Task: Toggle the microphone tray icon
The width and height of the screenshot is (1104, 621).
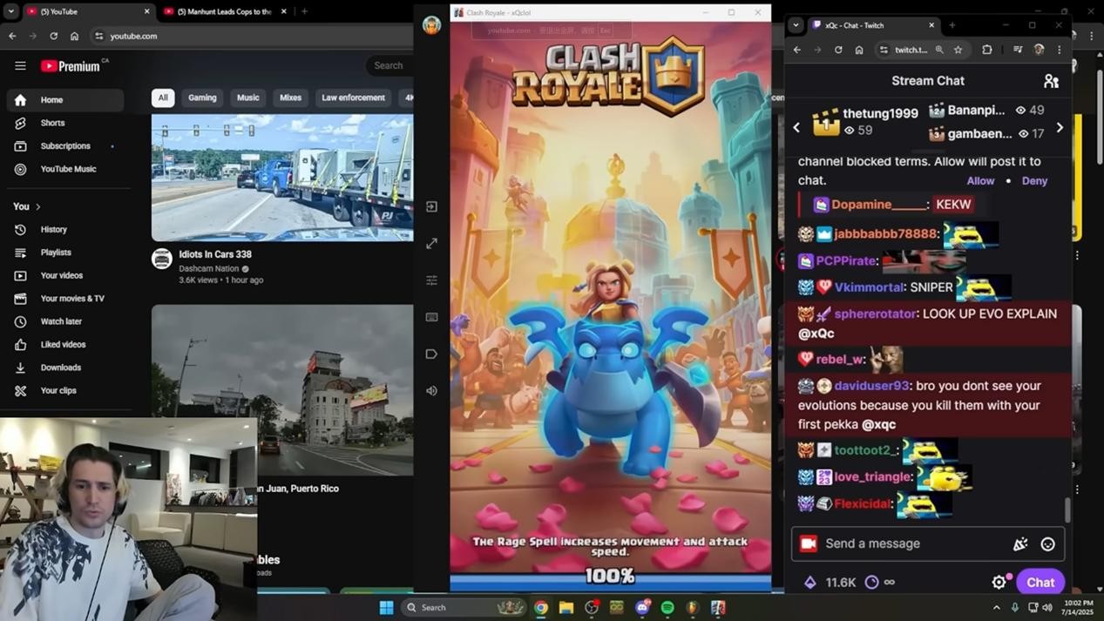Action: 1014,608
